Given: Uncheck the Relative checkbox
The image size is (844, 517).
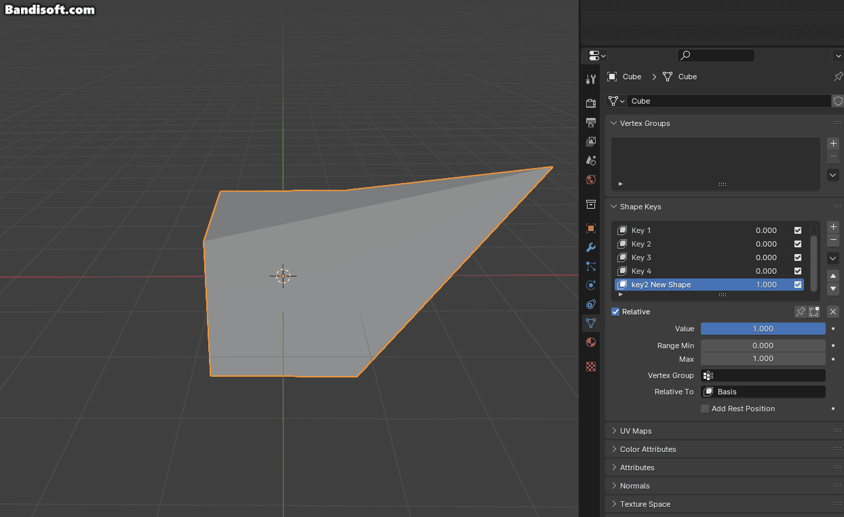Looking at the screenshot, I should tap(615, 312).
